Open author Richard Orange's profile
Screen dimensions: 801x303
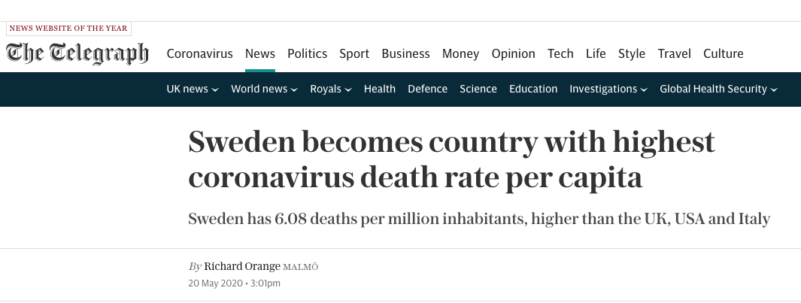click(x=242, y=266)
